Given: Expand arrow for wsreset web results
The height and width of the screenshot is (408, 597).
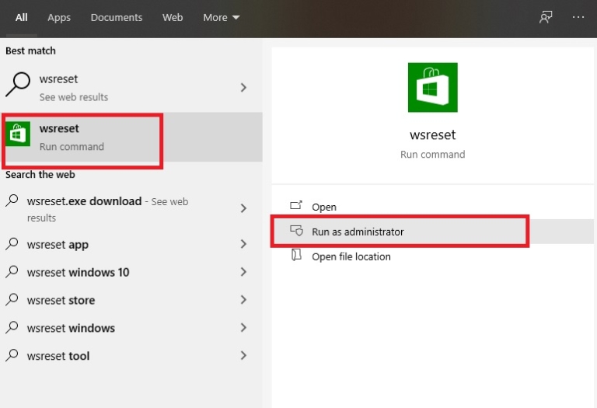Looking at the screenshot, I should (x=243, y=87).
